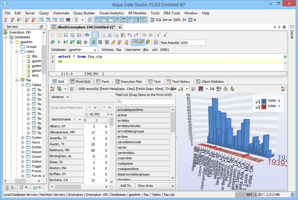The image size is (298, 200).
Task: Click the Query Analyzer window icon in main toolbar
Action: pos(42,20)
